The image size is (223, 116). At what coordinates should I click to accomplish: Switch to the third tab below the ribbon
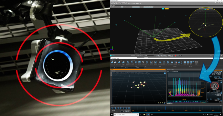[x=138, y=68]
